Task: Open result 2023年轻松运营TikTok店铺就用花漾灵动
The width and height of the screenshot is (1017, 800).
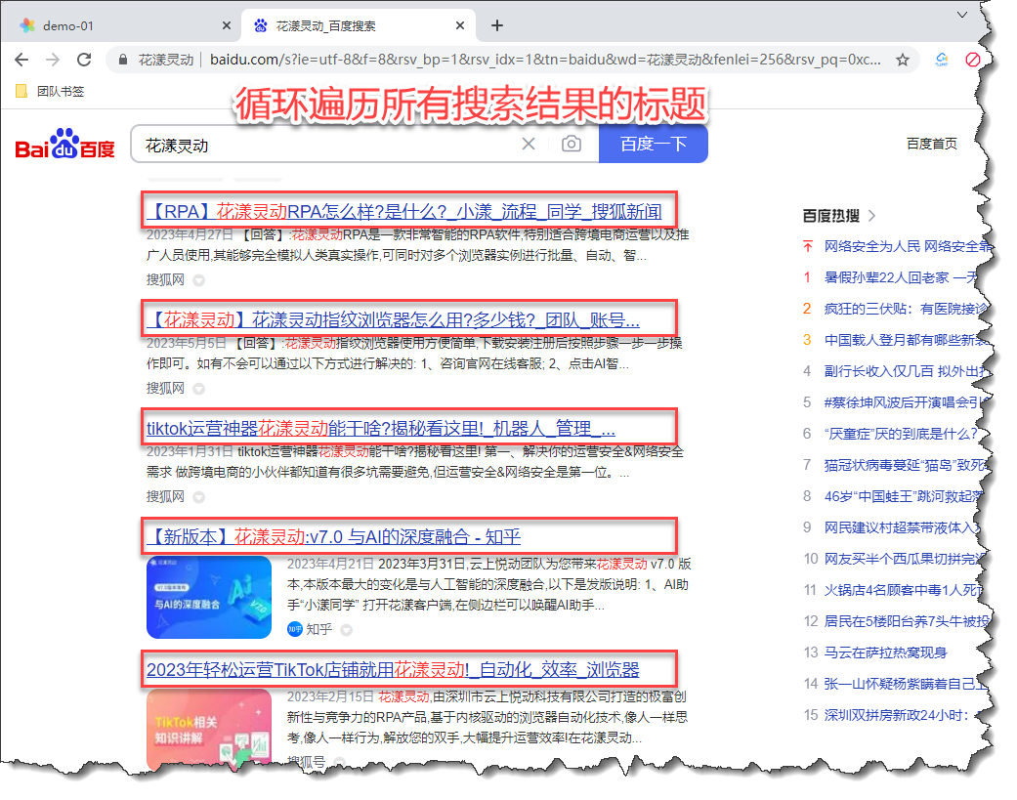Action: [393, 669]
